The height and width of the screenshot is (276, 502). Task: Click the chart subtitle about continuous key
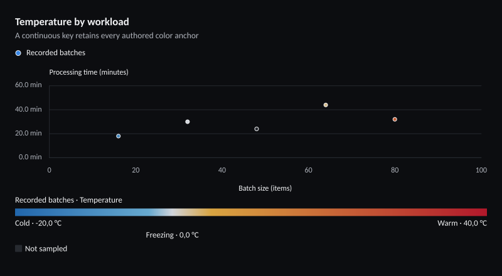coord(107,36)
